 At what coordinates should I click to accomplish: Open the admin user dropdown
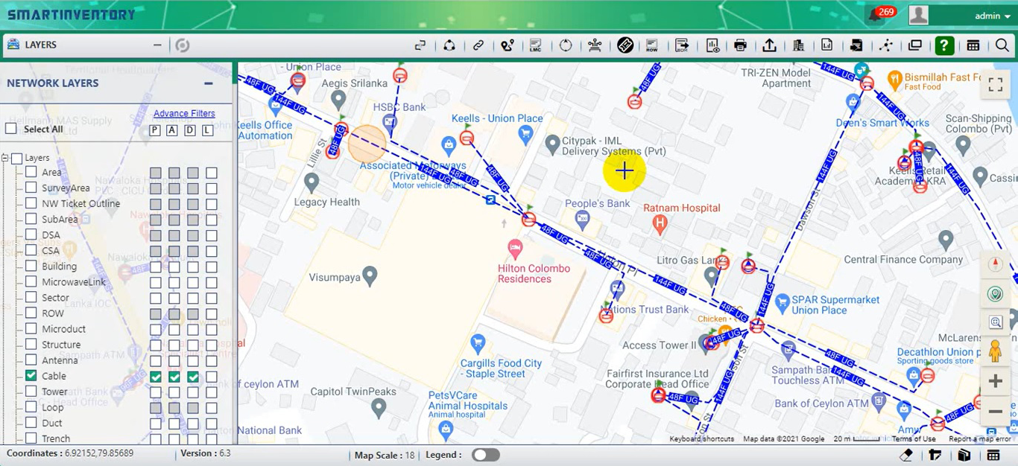992,16
